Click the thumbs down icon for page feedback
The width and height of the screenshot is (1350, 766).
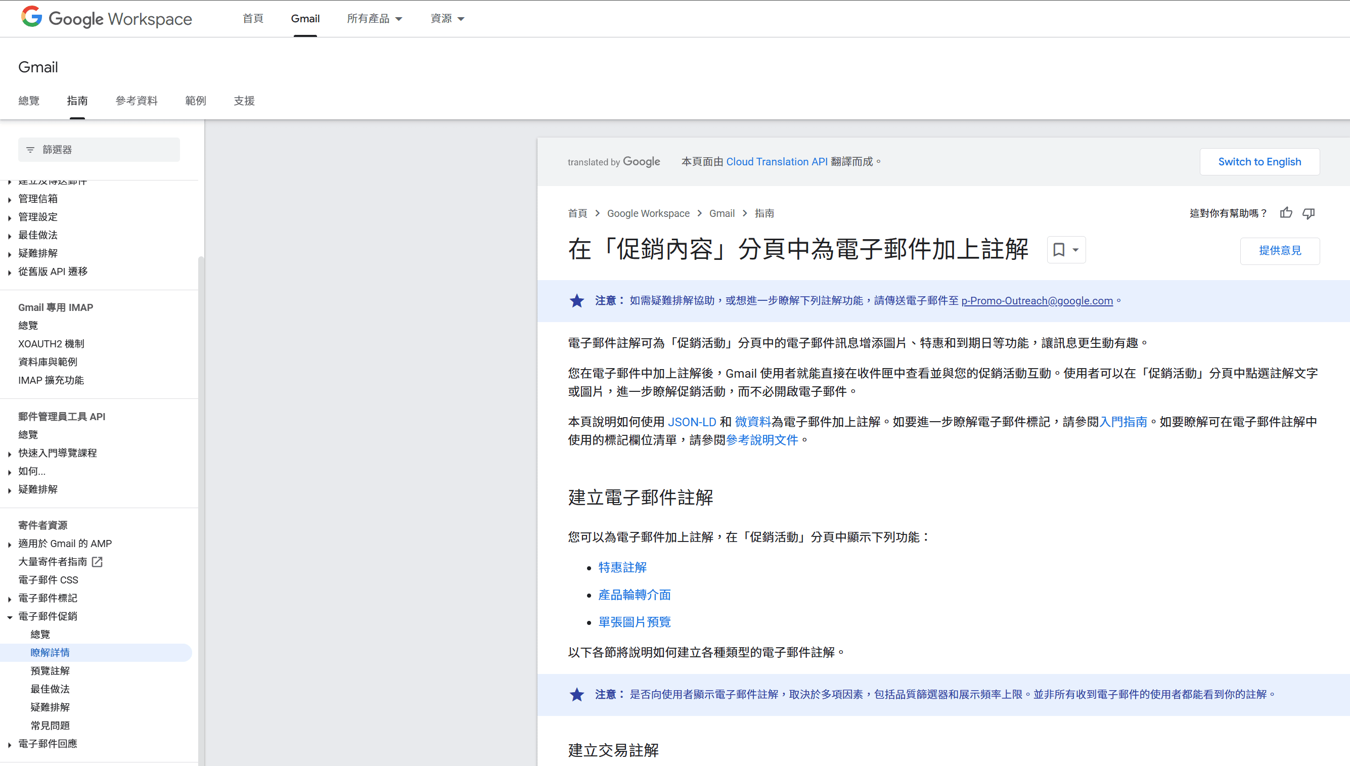click(1310, 213)
